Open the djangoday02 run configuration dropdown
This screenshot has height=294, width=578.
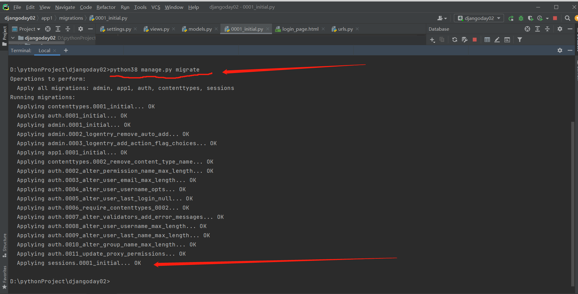tap(479, 18)
